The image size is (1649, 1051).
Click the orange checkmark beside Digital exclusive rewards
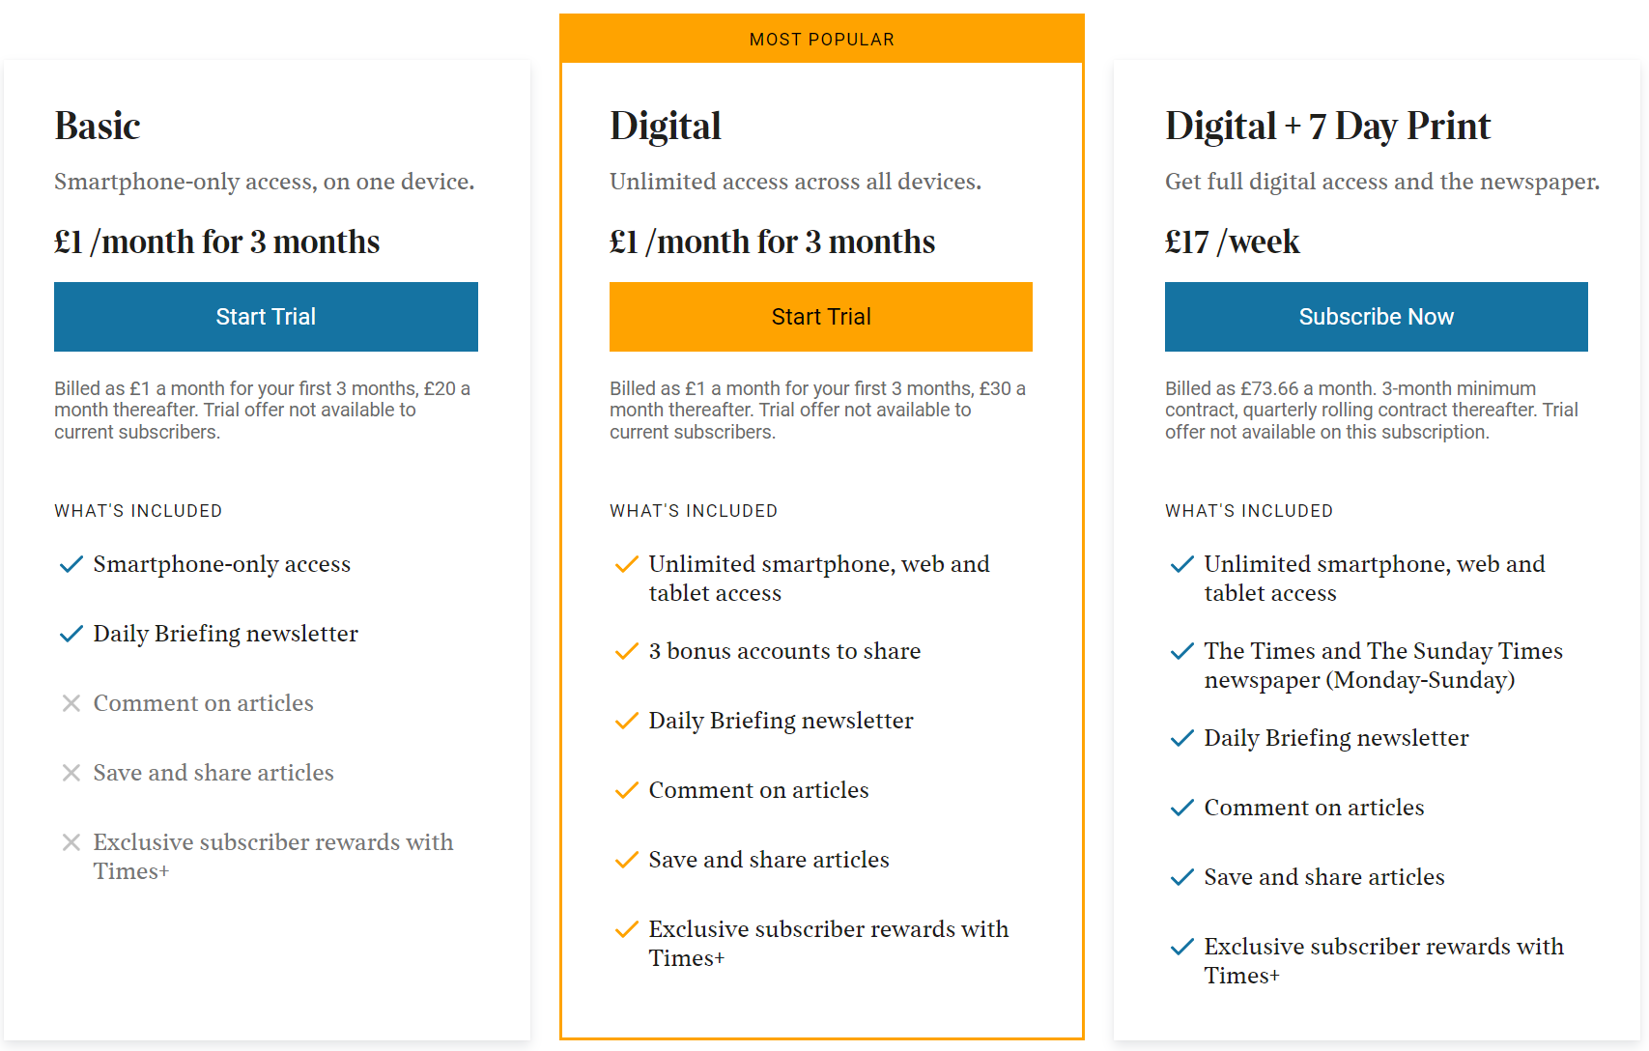pyautogui.click(x=627, y=929)
